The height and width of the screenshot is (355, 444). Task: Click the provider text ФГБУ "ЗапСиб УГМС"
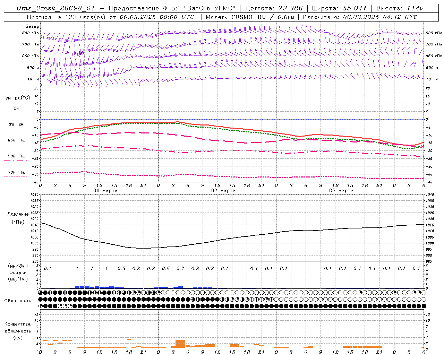click(x=200, y=8)
